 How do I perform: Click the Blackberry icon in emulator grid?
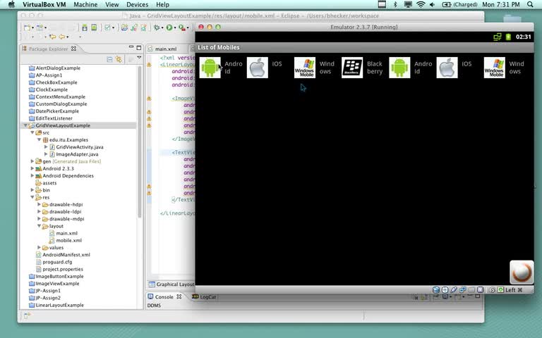coord(352,68)
